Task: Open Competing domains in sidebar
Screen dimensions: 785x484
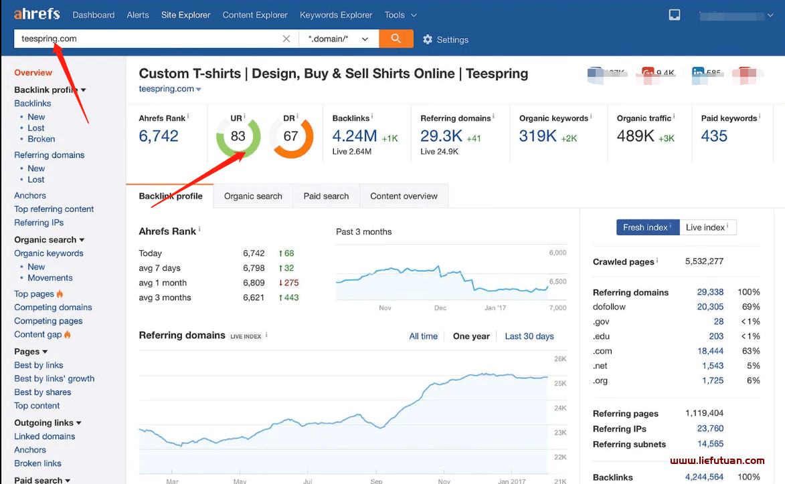Action: 53,307
